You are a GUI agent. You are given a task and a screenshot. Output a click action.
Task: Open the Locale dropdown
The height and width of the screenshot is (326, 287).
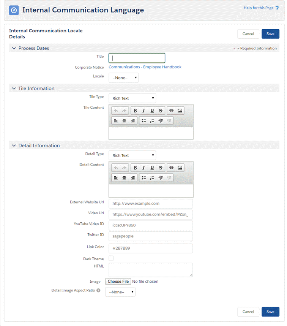tap(124, 78)
